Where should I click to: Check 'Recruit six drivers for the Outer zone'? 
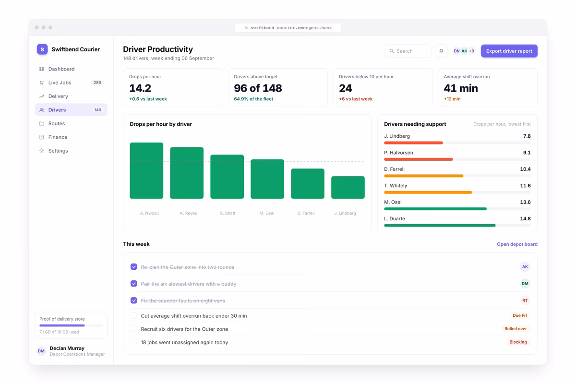click(x=134, y=329)
